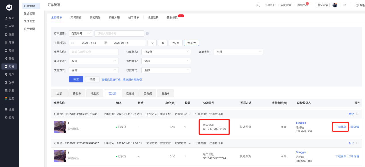Screen dimensions: 365x167
Task: Open 应用 apps section in sidebar
Action: point(9,98)
